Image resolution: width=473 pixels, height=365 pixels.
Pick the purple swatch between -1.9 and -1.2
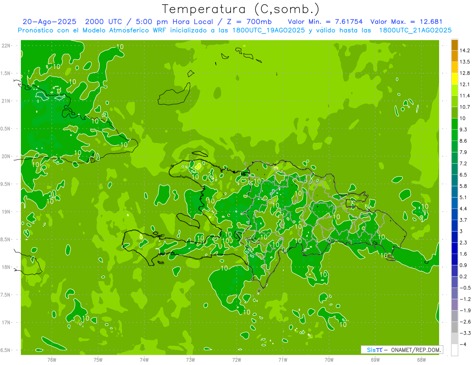(454, 305)
